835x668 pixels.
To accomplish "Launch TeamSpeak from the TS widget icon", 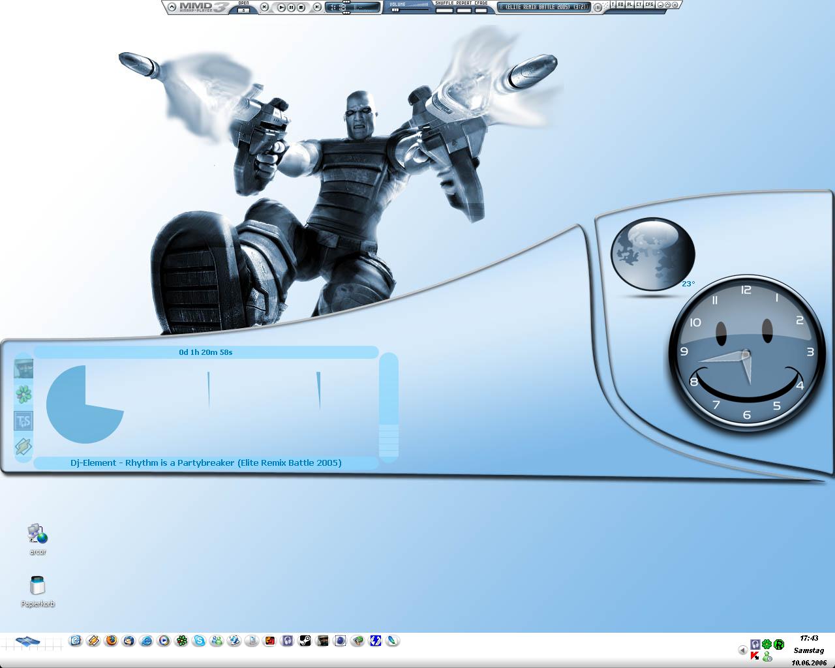I will [23, 421].
